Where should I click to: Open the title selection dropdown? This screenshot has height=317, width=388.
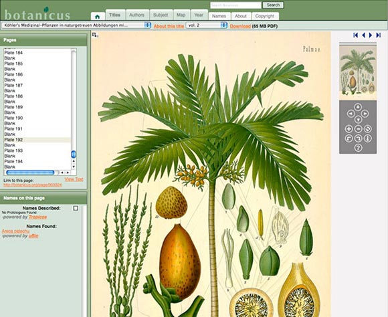76,25
